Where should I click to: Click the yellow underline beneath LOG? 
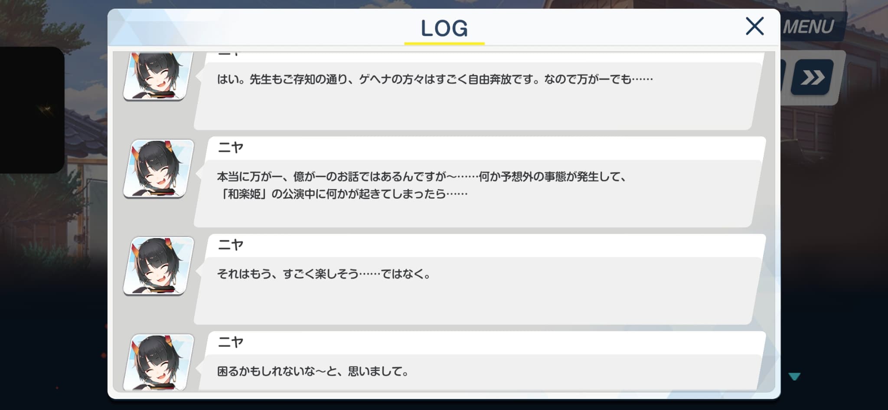click(444, 43)
